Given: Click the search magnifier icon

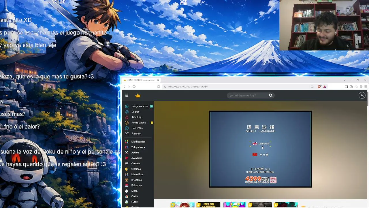Looking at the screenshot, I should (271, 95).
